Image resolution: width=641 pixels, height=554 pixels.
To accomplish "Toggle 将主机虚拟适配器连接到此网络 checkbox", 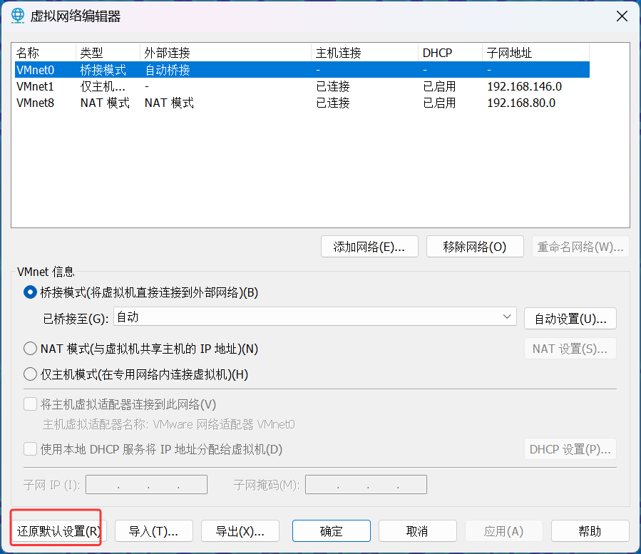I will pyautogui.click(x=30, y=404).
